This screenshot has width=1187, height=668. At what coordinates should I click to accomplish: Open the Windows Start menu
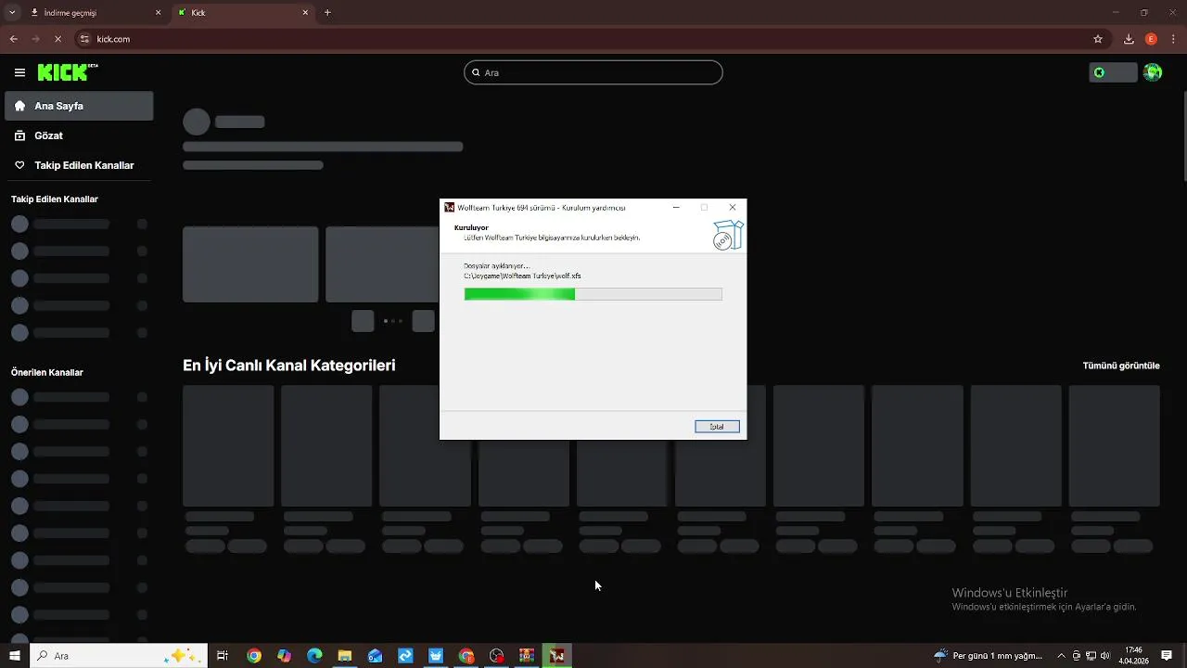point(15,656)
